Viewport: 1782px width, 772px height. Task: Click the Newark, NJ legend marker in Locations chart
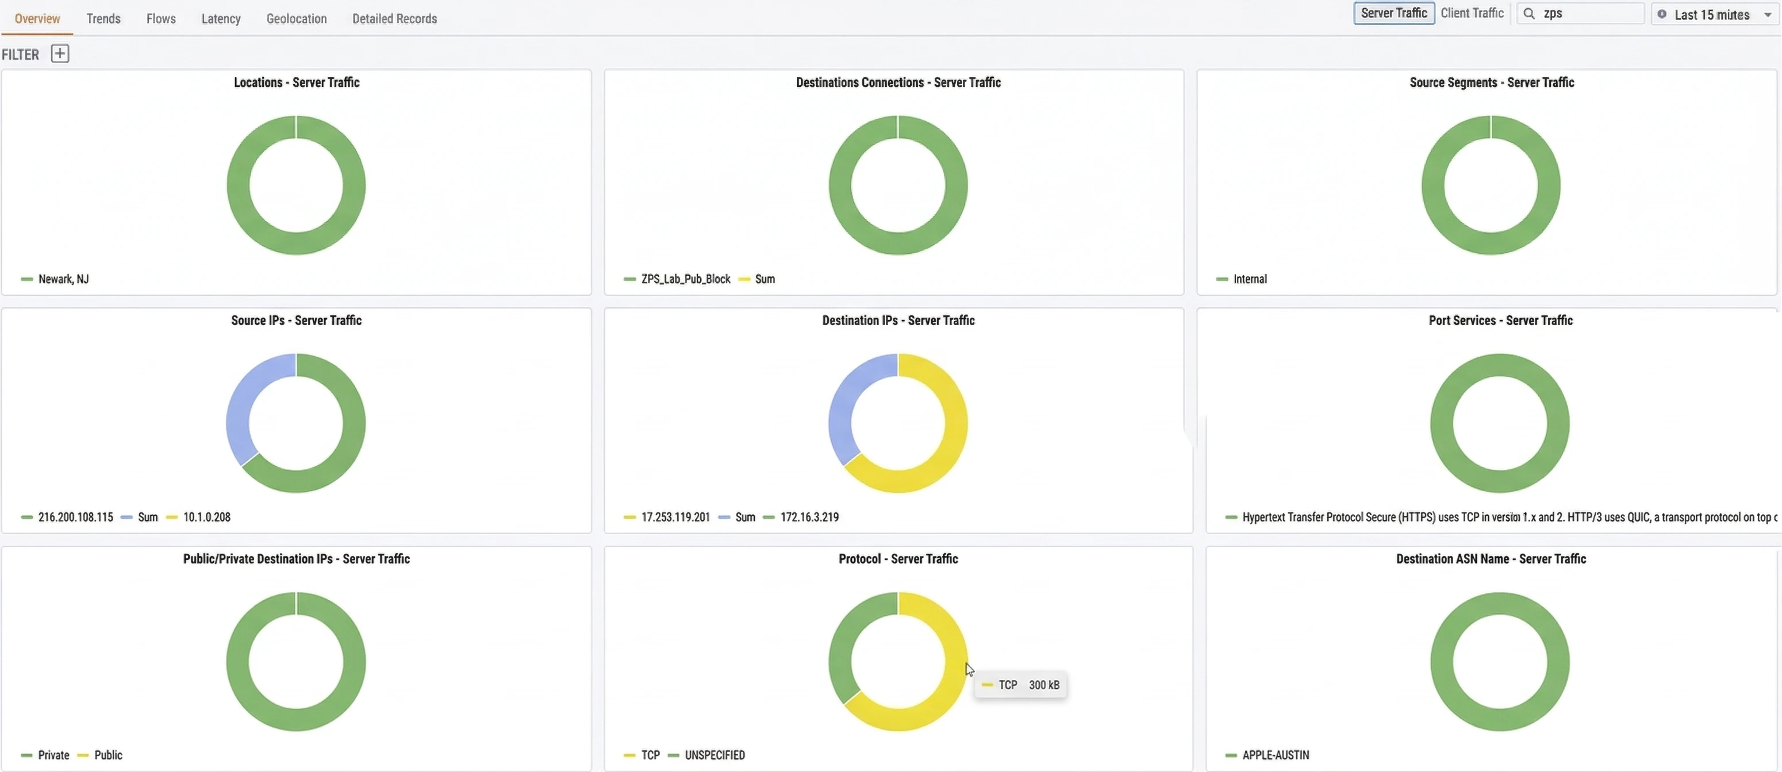[x=27, y=279]
